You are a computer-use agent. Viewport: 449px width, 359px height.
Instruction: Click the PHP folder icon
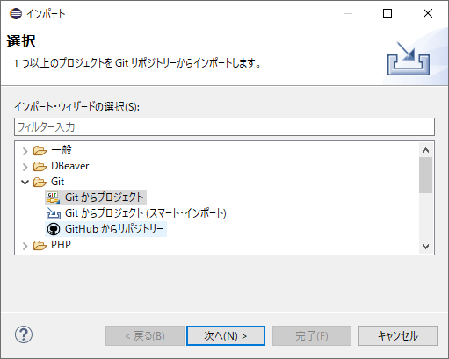[40, 245]
